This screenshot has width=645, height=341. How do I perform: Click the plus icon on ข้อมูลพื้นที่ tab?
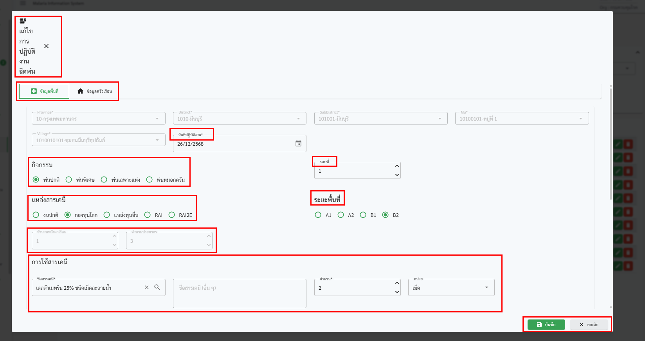[x=34, y=91]
